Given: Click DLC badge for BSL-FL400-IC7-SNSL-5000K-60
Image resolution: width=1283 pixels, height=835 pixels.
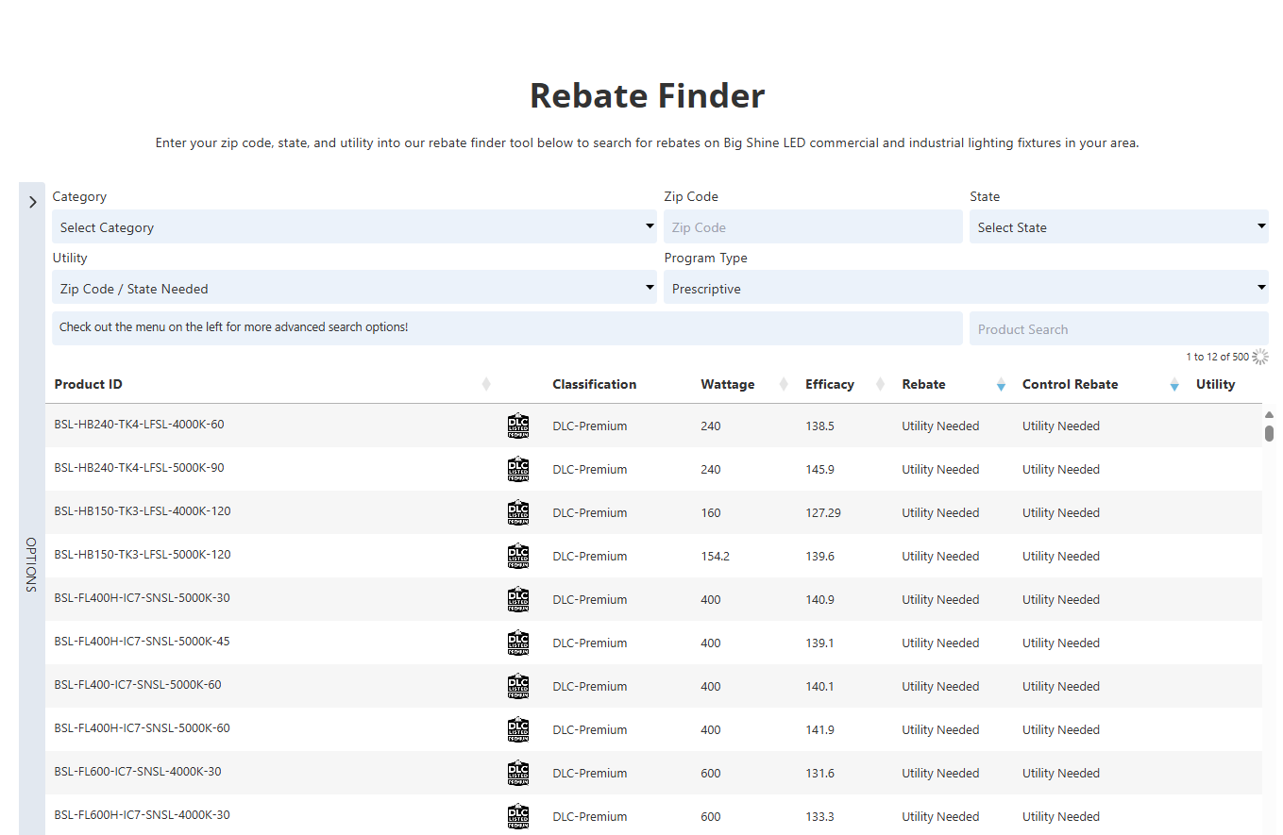Looking at the screenshot, I should point(518,686).
